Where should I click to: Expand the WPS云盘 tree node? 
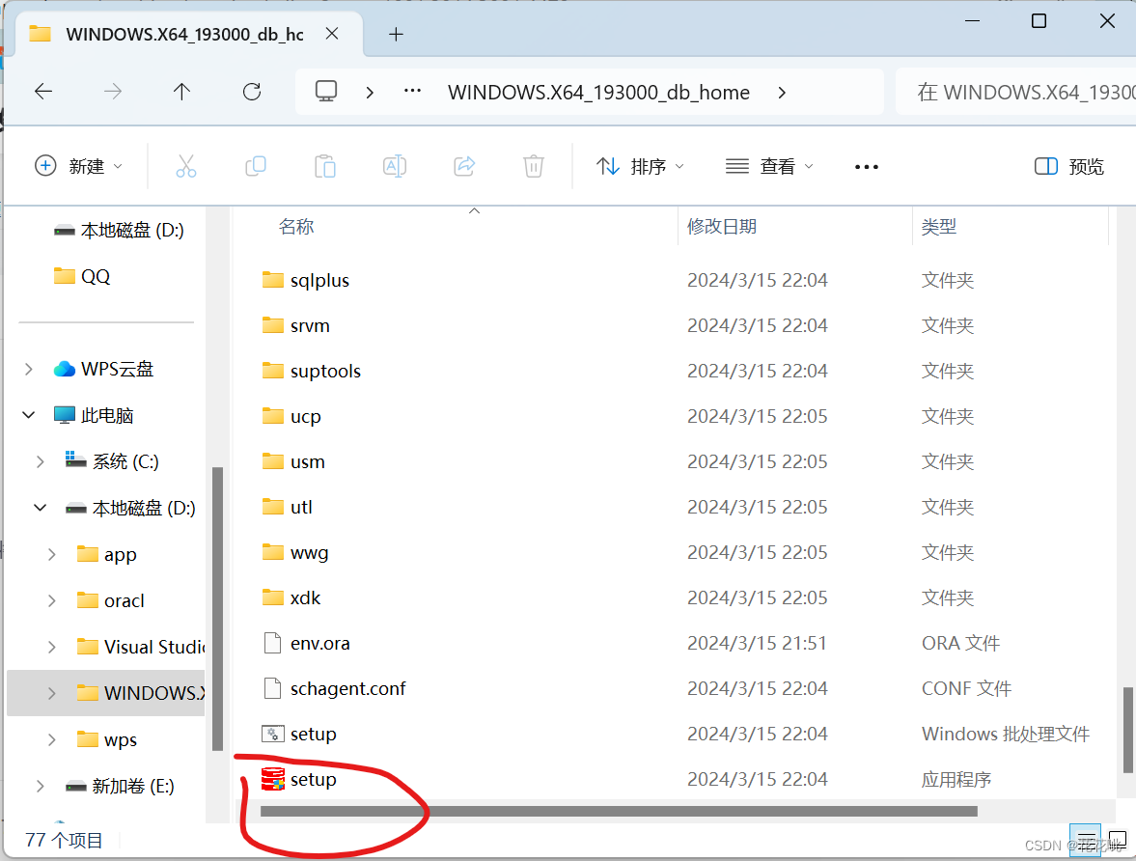[29, 369]
